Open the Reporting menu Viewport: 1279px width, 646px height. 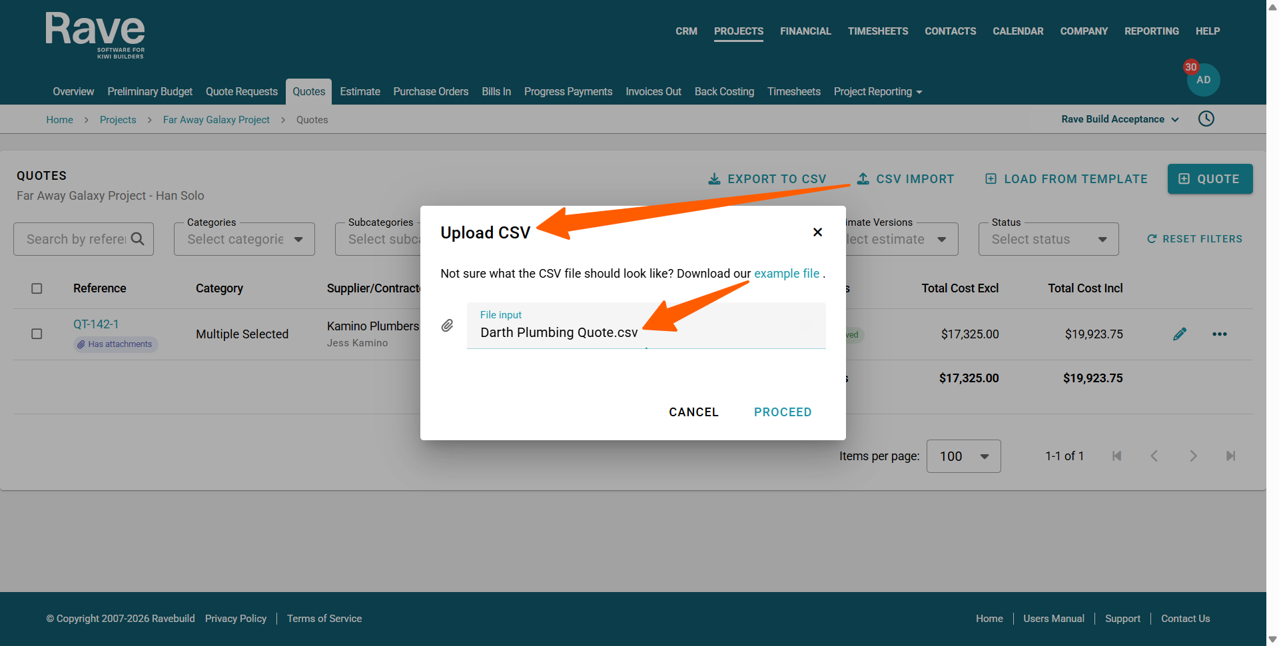tap(1152, 31)
